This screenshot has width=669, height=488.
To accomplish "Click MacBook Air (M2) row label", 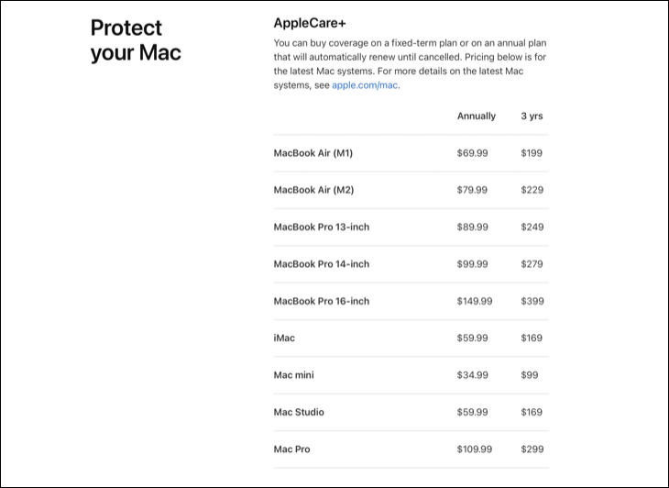I will point(313,190).
